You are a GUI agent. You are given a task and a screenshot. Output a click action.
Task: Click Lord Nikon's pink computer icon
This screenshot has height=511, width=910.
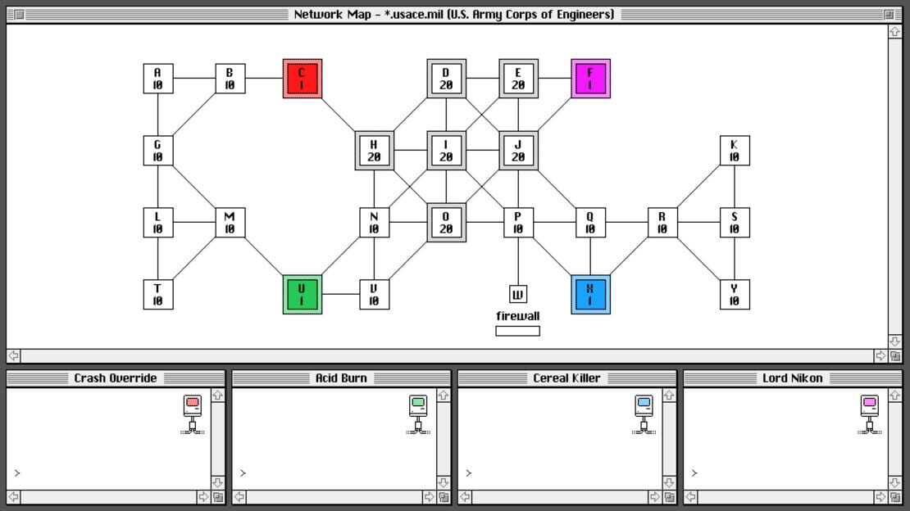[x=869, y=414]
